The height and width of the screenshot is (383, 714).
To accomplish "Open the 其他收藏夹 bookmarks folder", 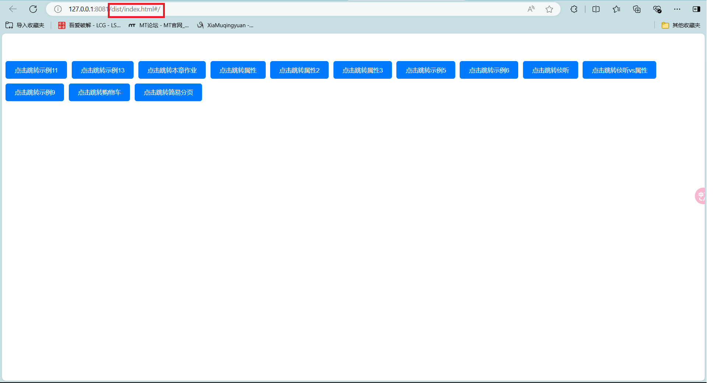I will pos(681,25).
